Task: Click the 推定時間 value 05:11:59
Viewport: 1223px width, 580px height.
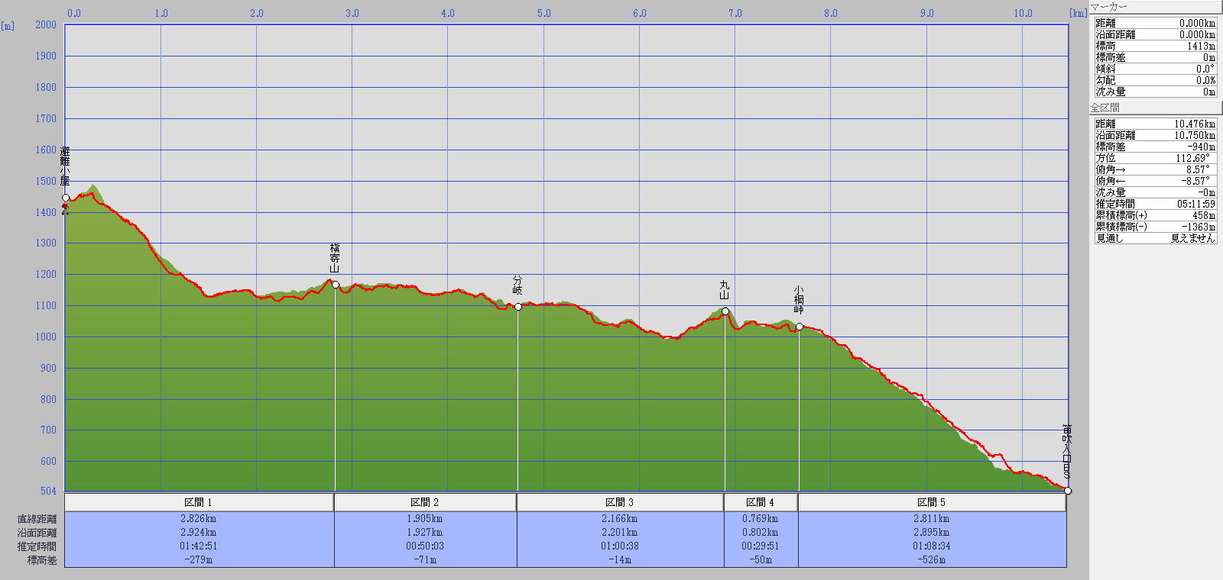Action: pyautogui.click(x=1195, y=204)
